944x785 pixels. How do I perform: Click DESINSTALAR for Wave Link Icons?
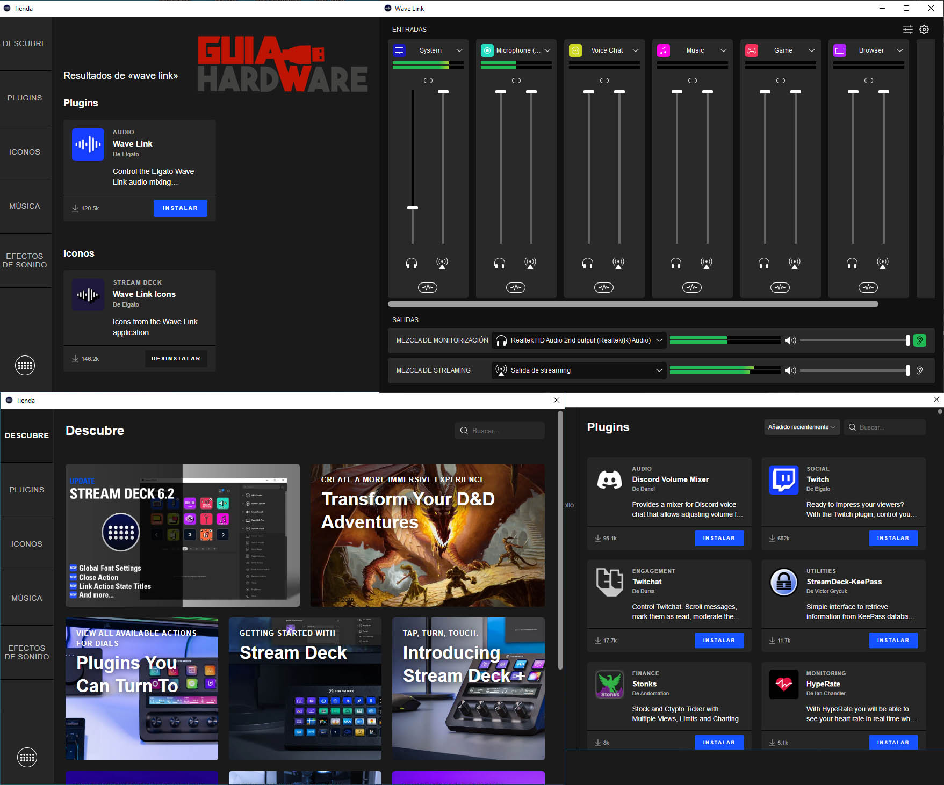tap(176, 359)
